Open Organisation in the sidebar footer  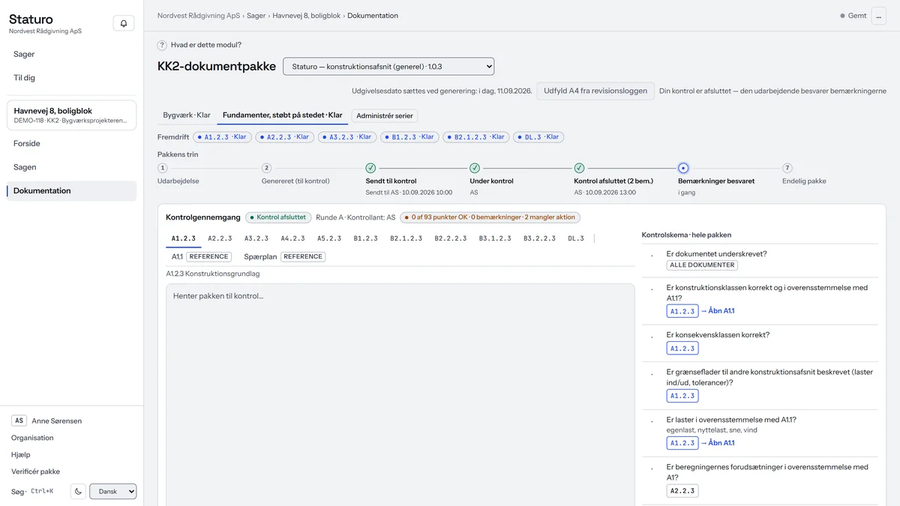click(x=32, y=438)
